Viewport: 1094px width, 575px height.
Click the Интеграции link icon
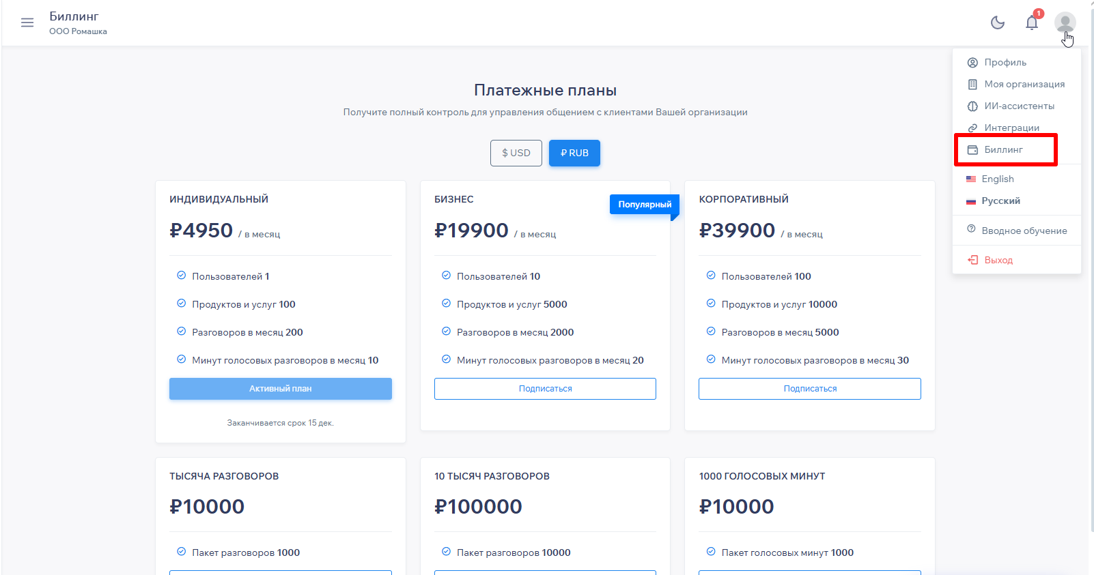click(x=972, y=128)
